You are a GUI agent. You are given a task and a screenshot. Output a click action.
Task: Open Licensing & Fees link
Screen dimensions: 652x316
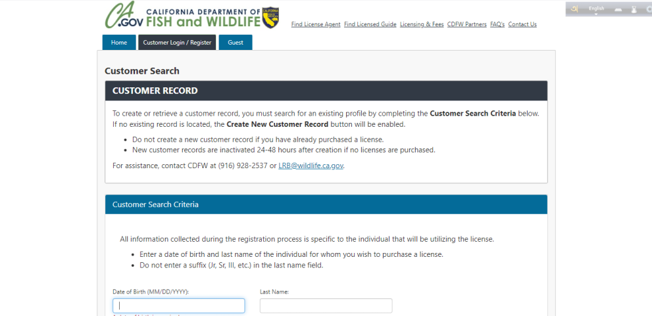422,24
